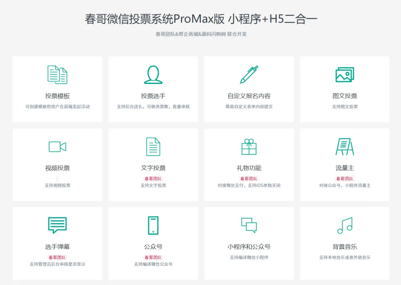Click description 支持视频投票
Viewport: 401px width, 285px height.
pos(57,185)
